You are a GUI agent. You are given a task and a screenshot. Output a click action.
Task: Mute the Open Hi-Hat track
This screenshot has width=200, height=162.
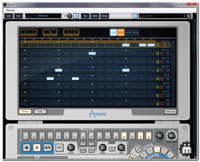click(x=162, y=70)
